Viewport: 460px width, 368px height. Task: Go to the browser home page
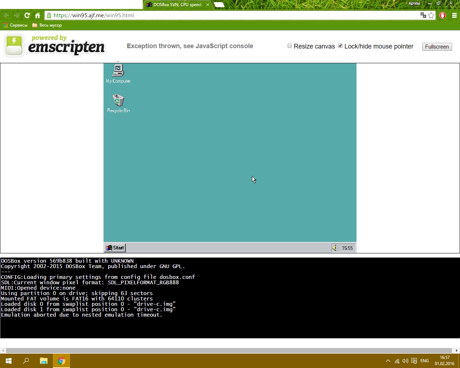(x=37, y=15)
